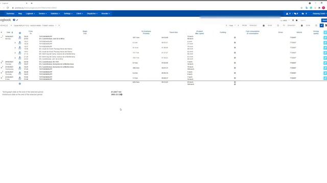Collapse the Monday 19/04/2021 day group
Viewport: 327px width, 183px height.
tap(2, 37)
